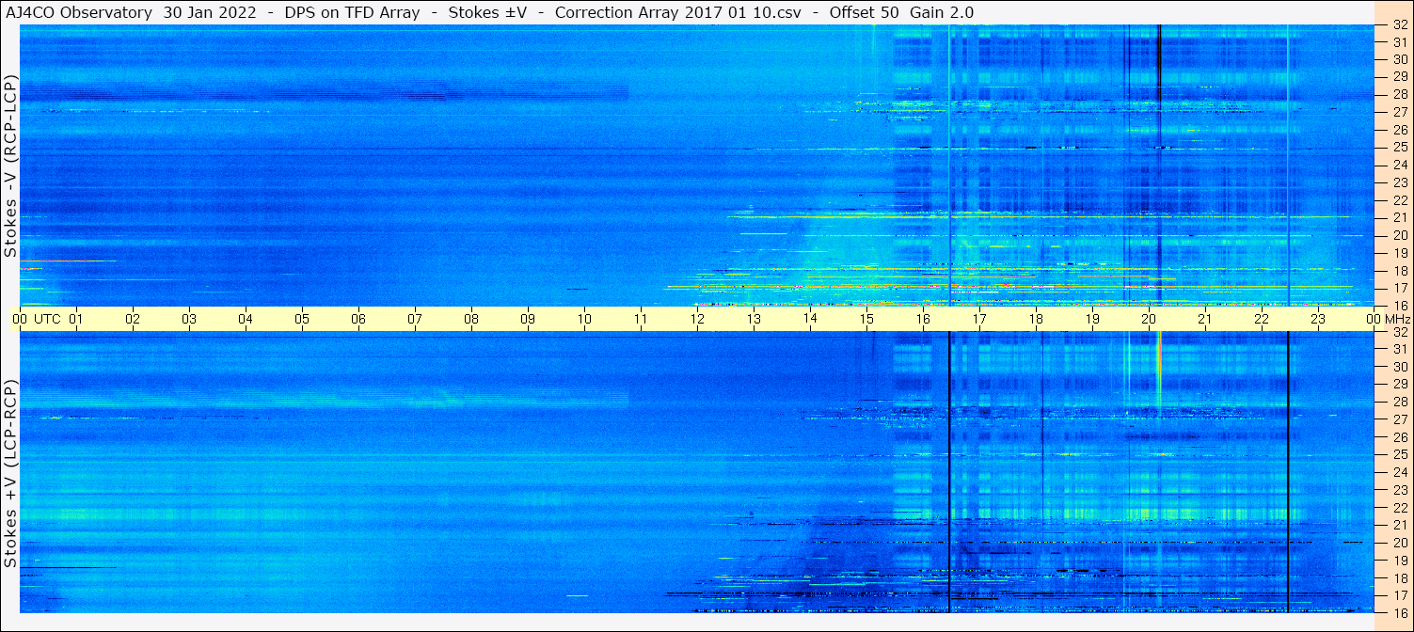This screenshot has height=632, width=1414.
Task: Click 29 MHz label in the Stokes +V panel
Action: coord(1399,384)
